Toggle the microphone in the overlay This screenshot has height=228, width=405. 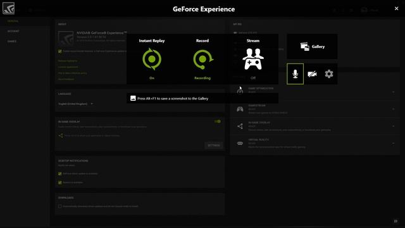click(x=296, y=74)
